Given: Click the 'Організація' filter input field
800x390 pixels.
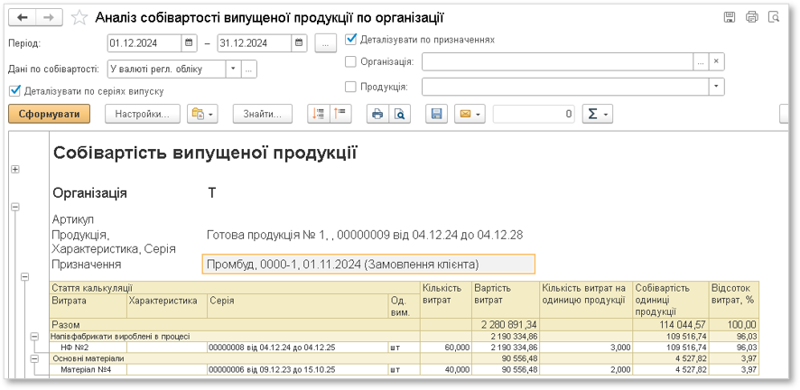Looking at the screenshot, I should 556,61.
